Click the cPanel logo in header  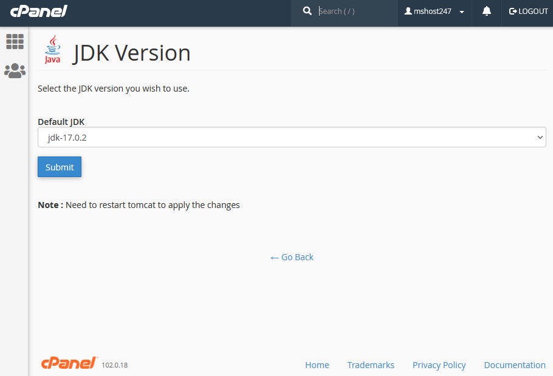38,11
